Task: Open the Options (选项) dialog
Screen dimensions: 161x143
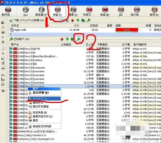Action: pos(154,11)
